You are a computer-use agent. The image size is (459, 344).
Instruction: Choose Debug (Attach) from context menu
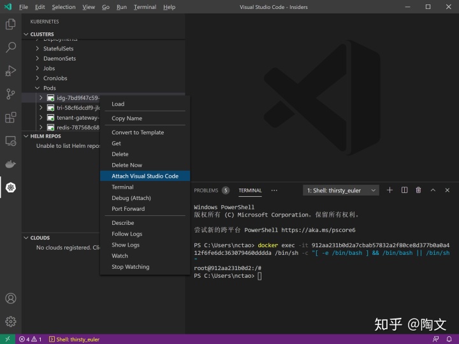(x=145, y=198)
